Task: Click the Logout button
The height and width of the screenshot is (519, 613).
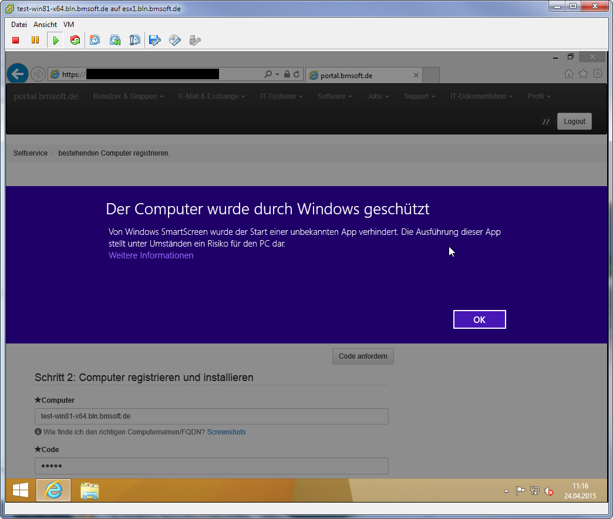Action: [x=574, y=122]
